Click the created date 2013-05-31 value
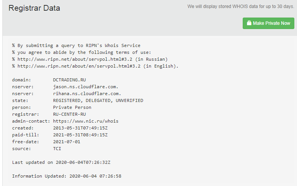 tap(80, 128)
